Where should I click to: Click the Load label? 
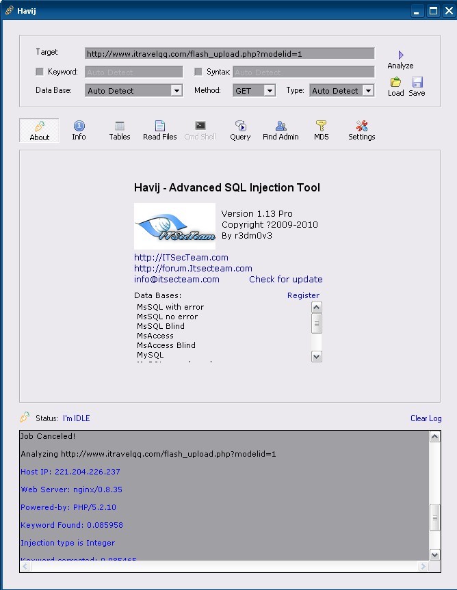[395, 93]
